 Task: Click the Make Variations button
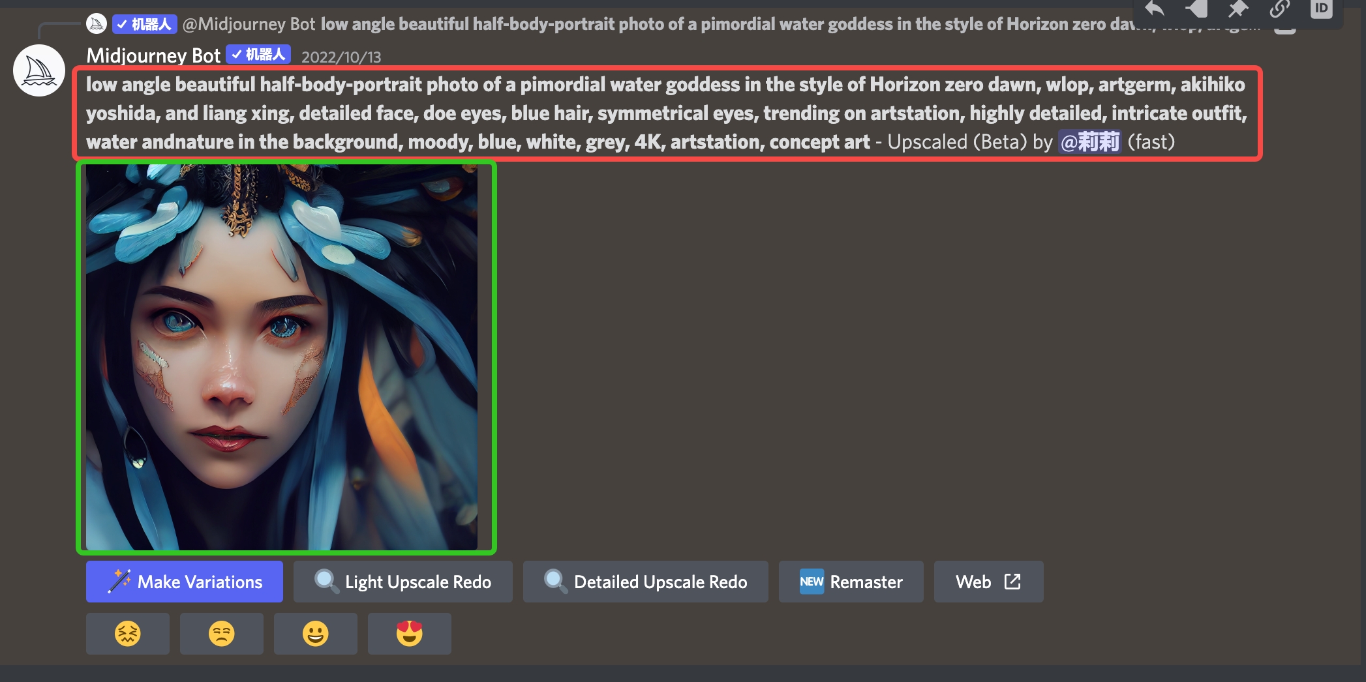[x=185, y=582]
